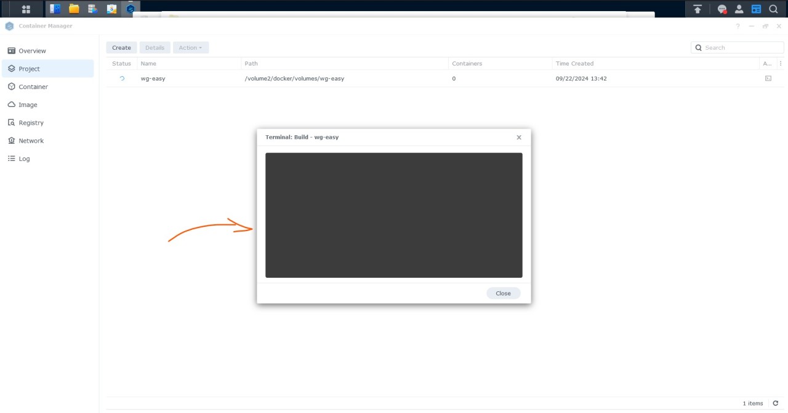
Task: Expand the Action dropdown menu
Action: click(x=191, y=47)
